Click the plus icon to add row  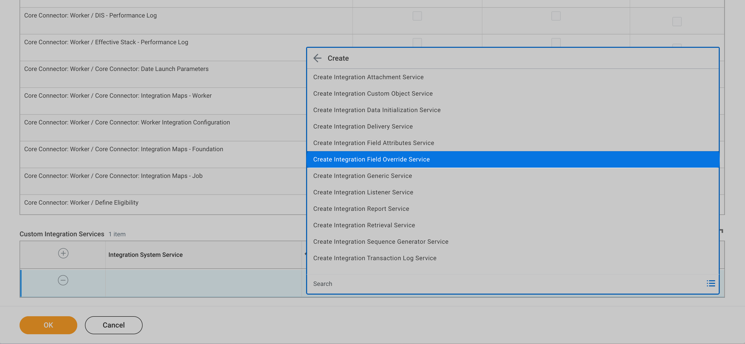click(x=63, y=253)
